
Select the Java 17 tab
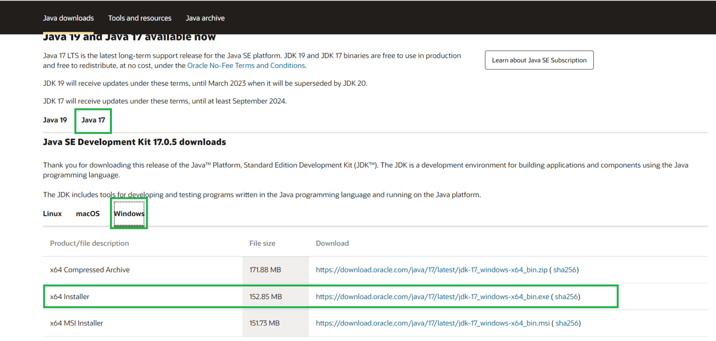[x=93, y=120]
